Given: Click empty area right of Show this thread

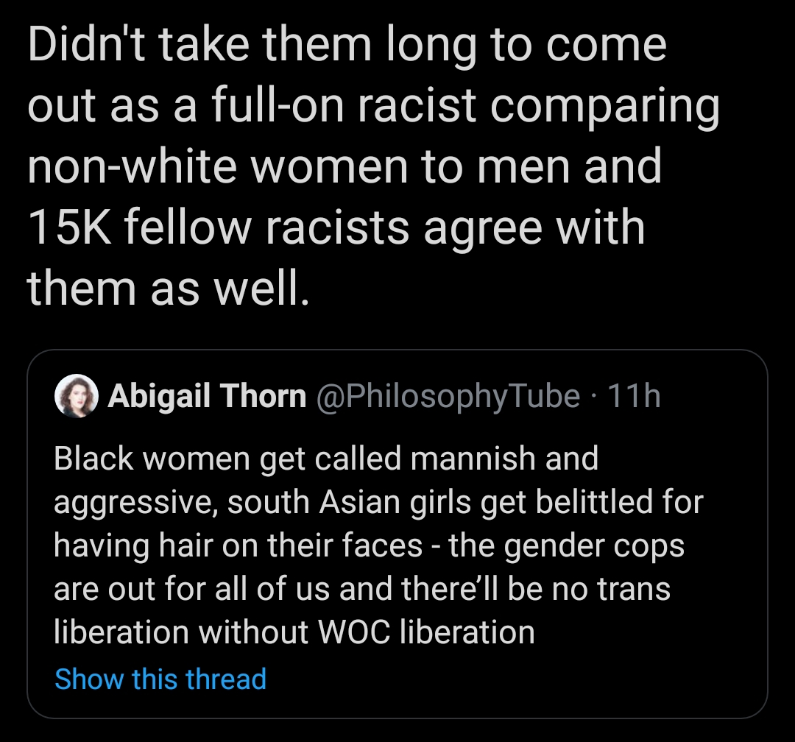Looking at the screenshot, I should click(x=515, y=679).
